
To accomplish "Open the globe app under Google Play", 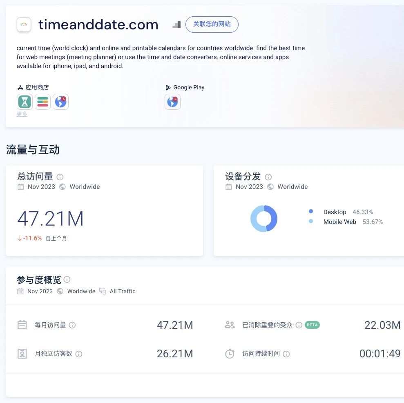I will pos(173,102).
